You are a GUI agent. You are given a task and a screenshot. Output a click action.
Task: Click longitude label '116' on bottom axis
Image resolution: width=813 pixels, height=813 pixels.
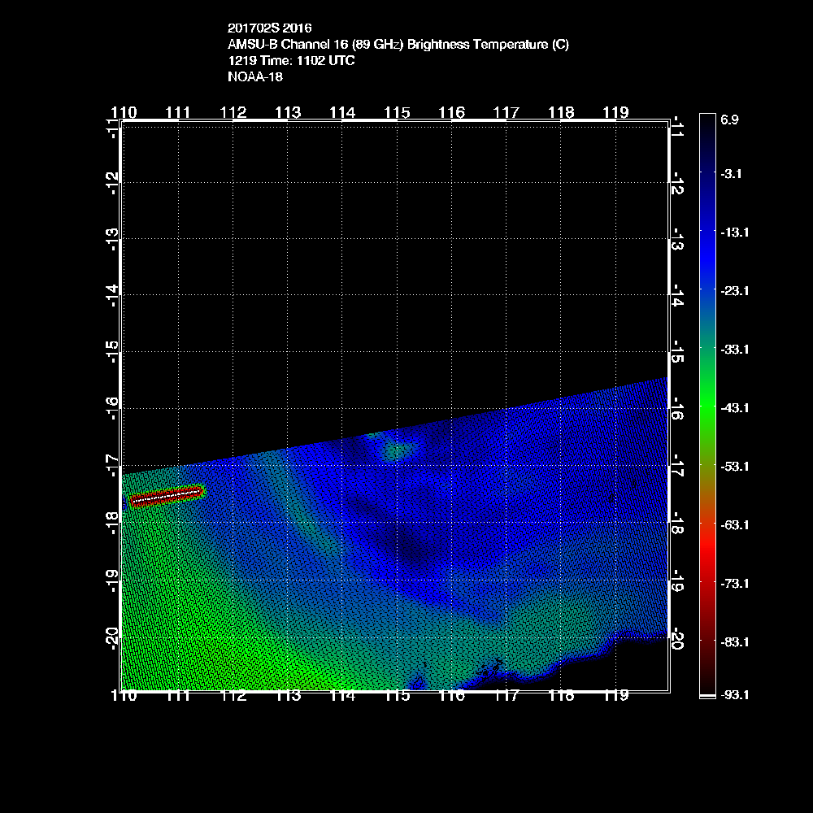point(451,696)
